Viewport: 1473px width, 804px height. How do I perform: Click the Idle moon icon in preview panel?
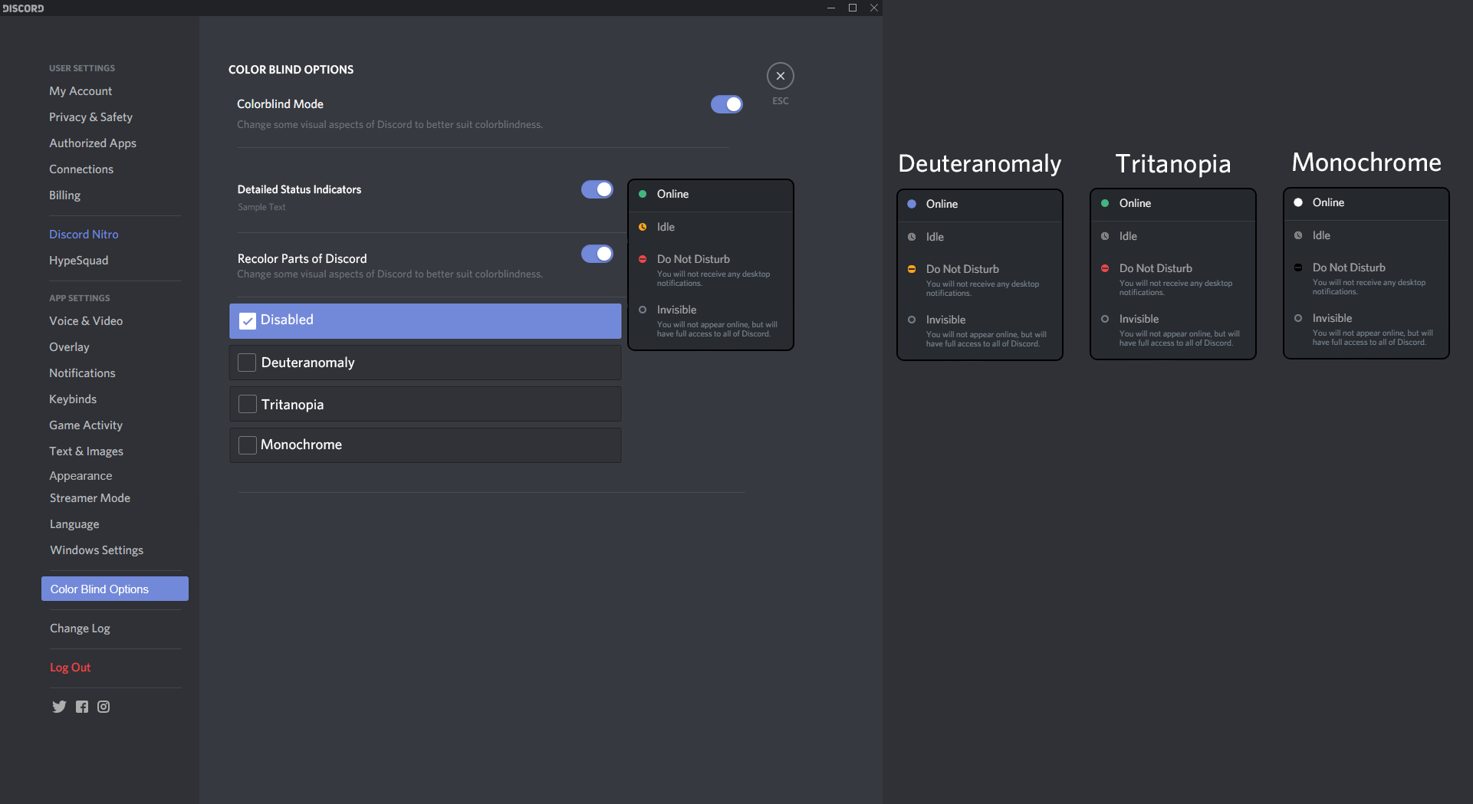[643, 227]
